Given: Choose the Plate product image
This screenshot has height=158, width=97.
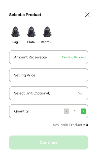Looking at the screenshot, I should click(x=31, y=32).
